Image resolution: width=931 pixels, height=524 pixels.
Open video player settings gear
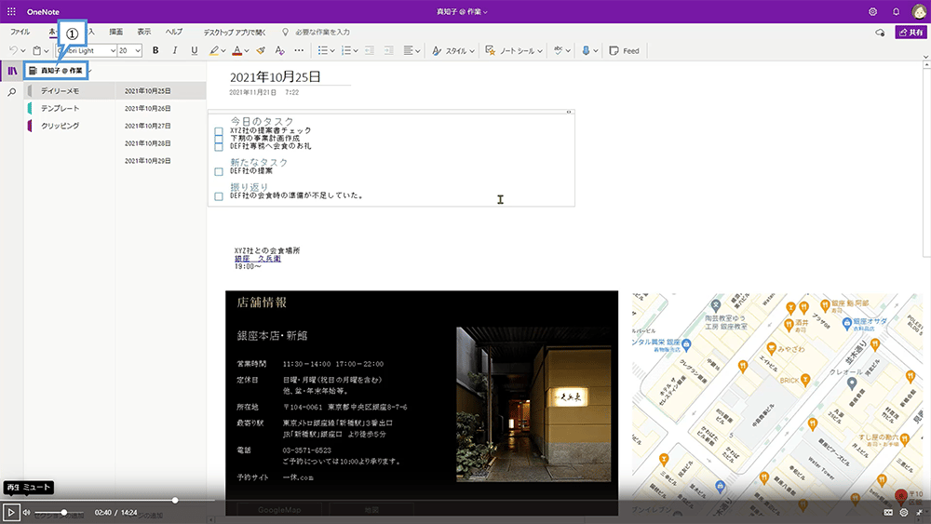(904, 512)
